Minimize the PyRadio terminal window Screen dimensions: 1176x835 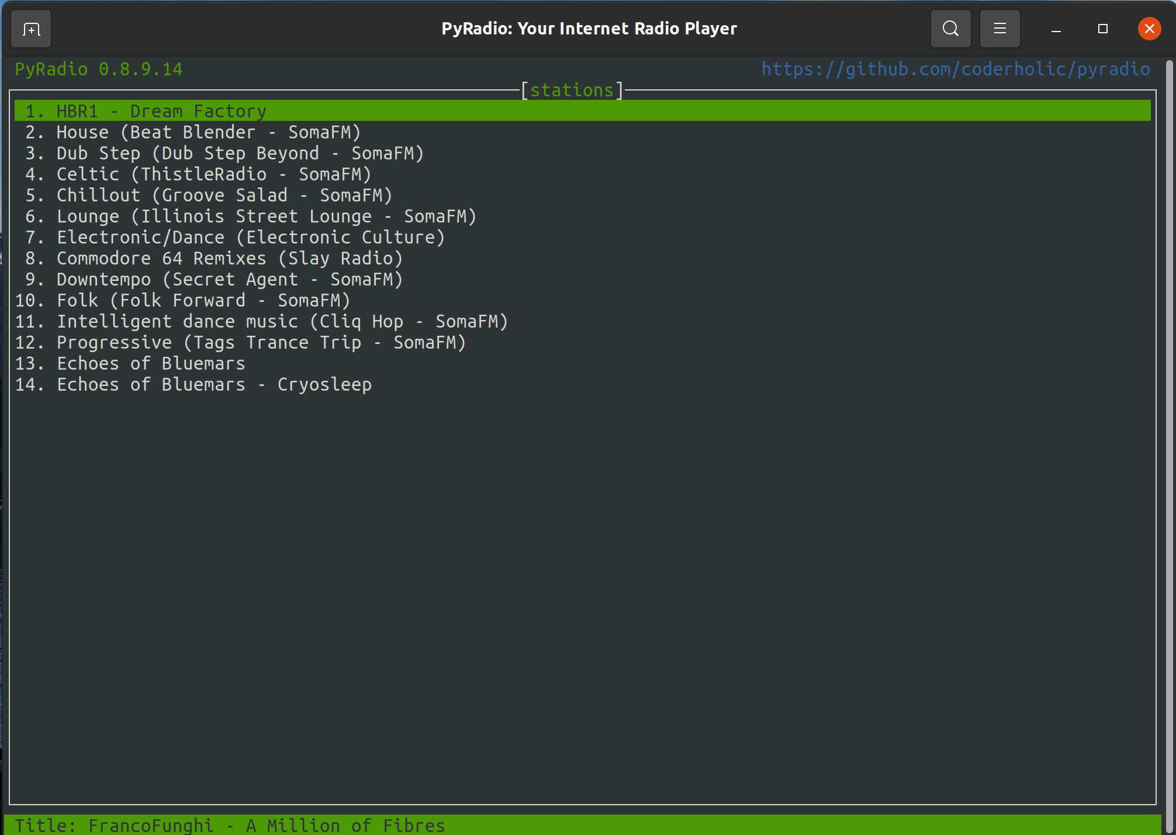pos(1056,29)
